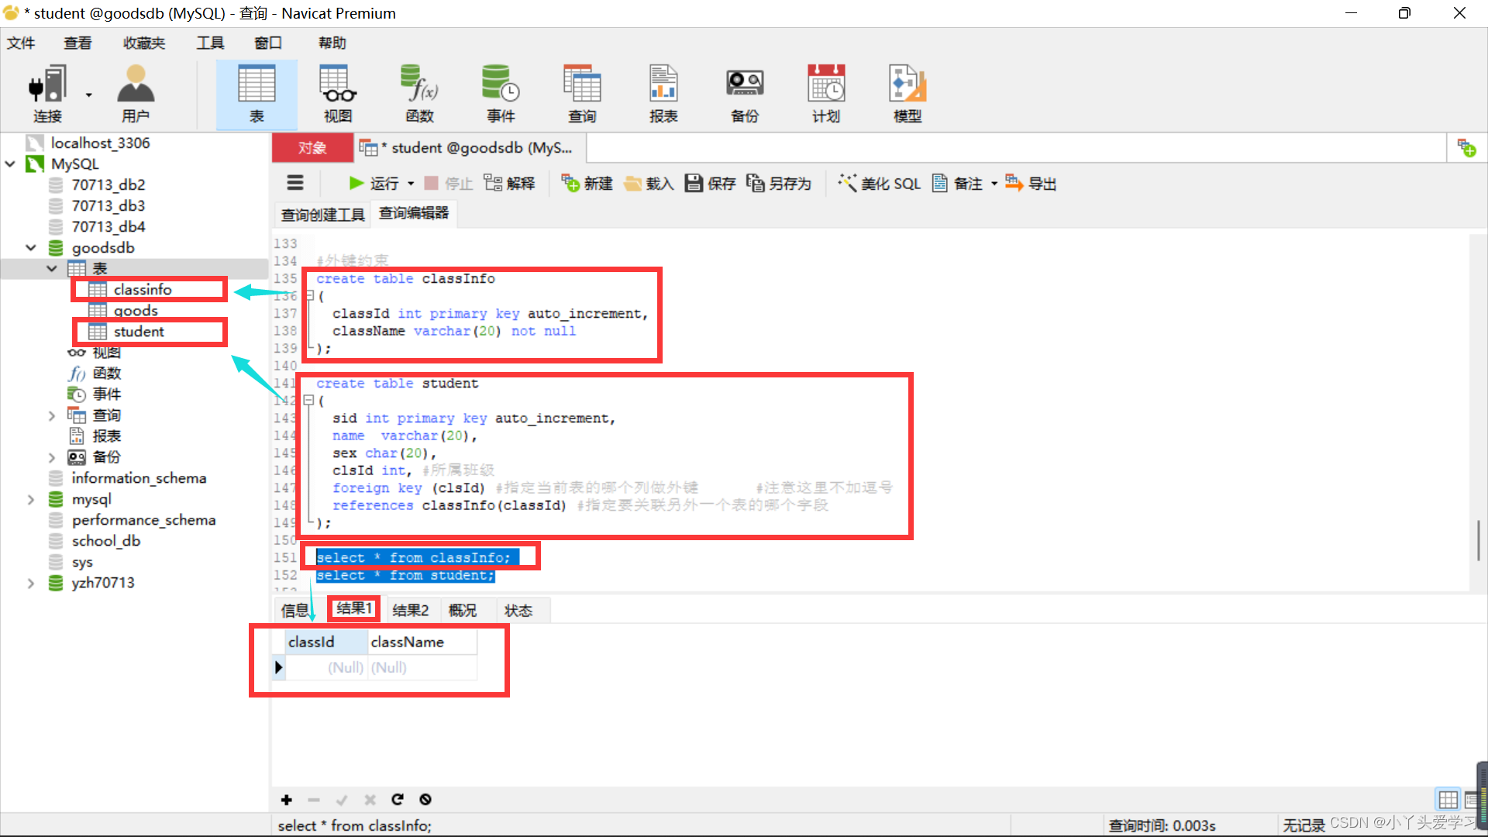Expand the 查询 node in tree

click(x=52, y=415)
